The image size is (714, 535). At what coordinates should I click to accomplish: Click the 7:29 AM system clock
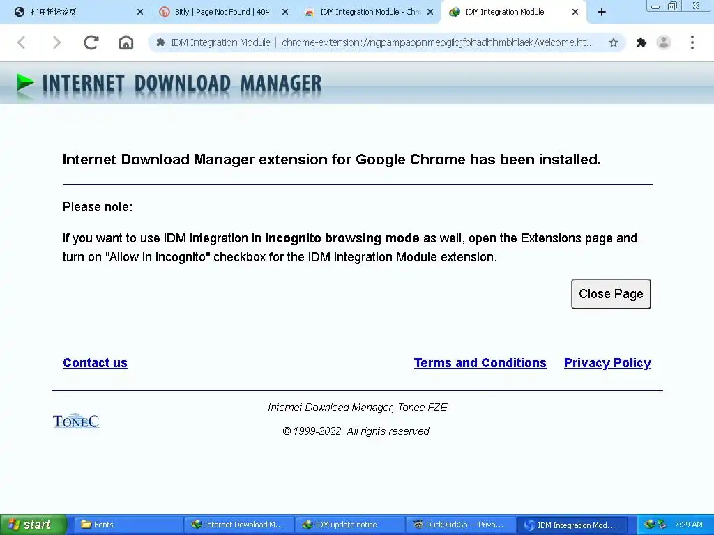tap(688, 525)
